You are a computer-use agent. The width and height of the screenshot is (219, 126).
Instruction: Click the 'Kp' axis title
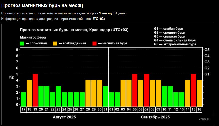click(12, 77)
